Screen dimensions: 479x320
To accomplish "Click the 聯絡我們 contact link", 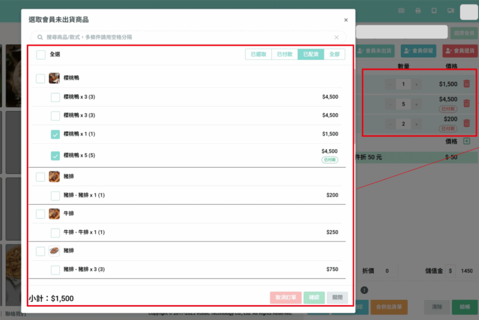I will (x=15, y=314).
